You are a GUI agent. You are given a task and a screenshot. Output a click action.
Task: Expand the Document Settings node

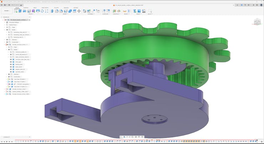(x=5, y=22)
